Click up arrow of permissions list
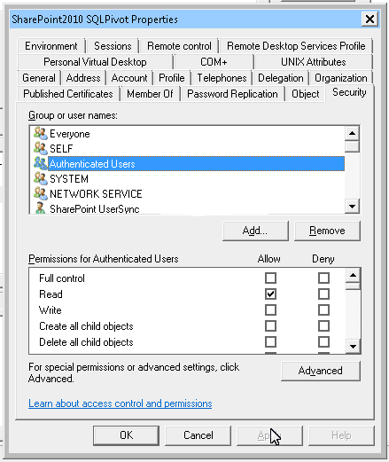This screenshot has width=389, height=462. 353,276
